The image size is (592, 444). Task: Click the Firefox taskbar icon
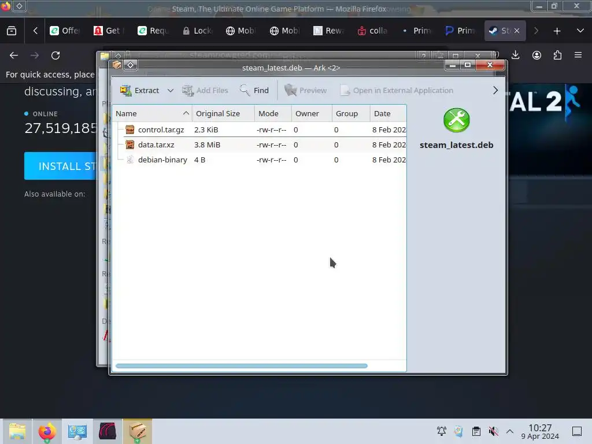pyautogui.click(x=47, y=431)
